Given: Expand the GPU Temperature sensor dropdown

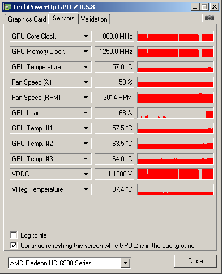Looking at the screenshot, I should [x=86, y=67].
